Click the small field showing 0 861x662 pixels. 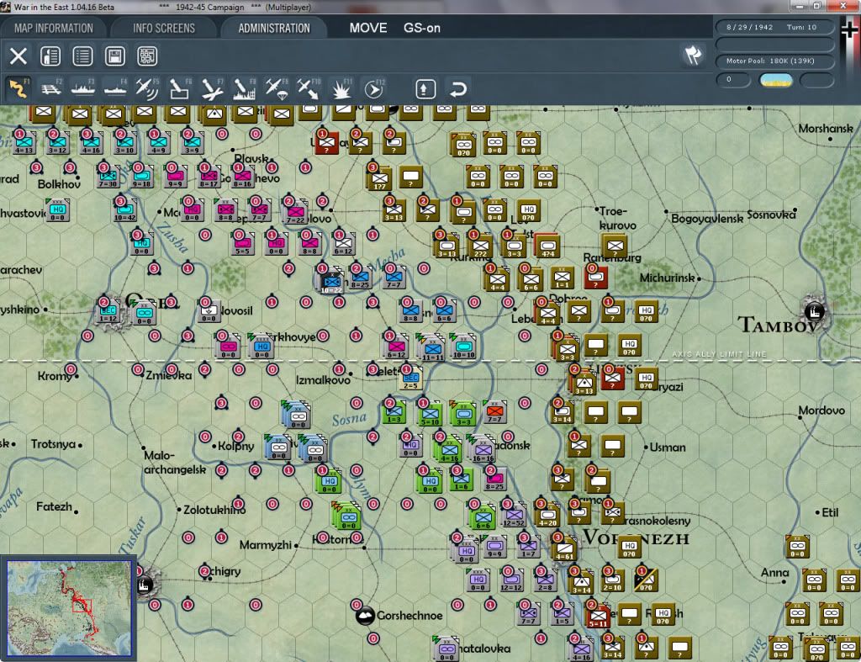pos(733,80)
